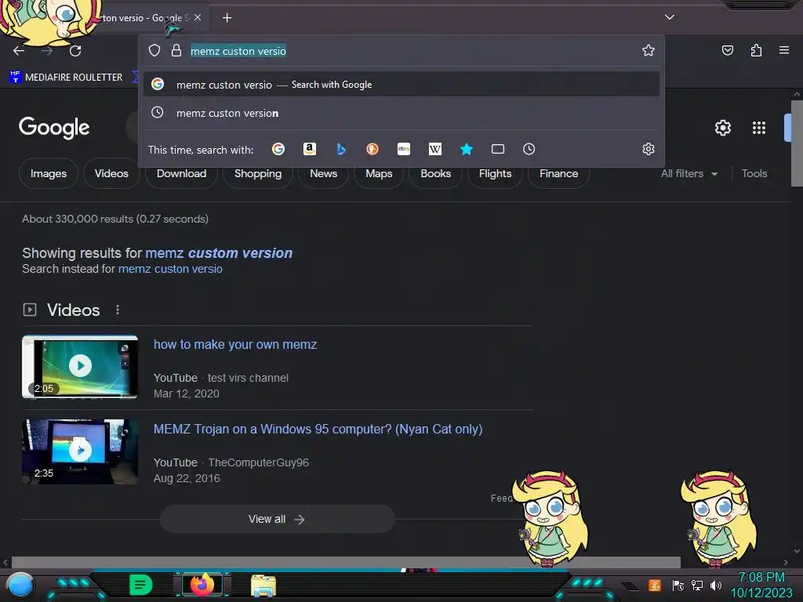Select the Books filter chip

[x=435, y=173]
